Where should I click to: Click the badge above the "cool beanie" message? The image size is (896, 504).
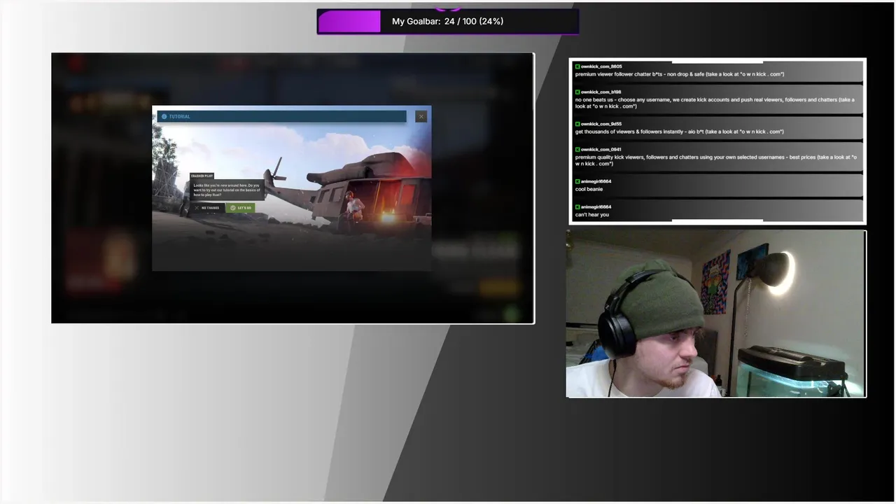tap(577, 181)
